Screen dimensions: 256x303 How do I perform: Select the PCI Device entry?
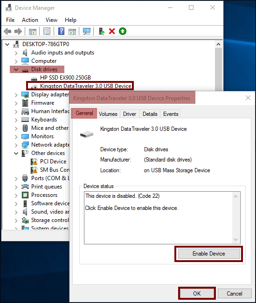pos(53,162)
